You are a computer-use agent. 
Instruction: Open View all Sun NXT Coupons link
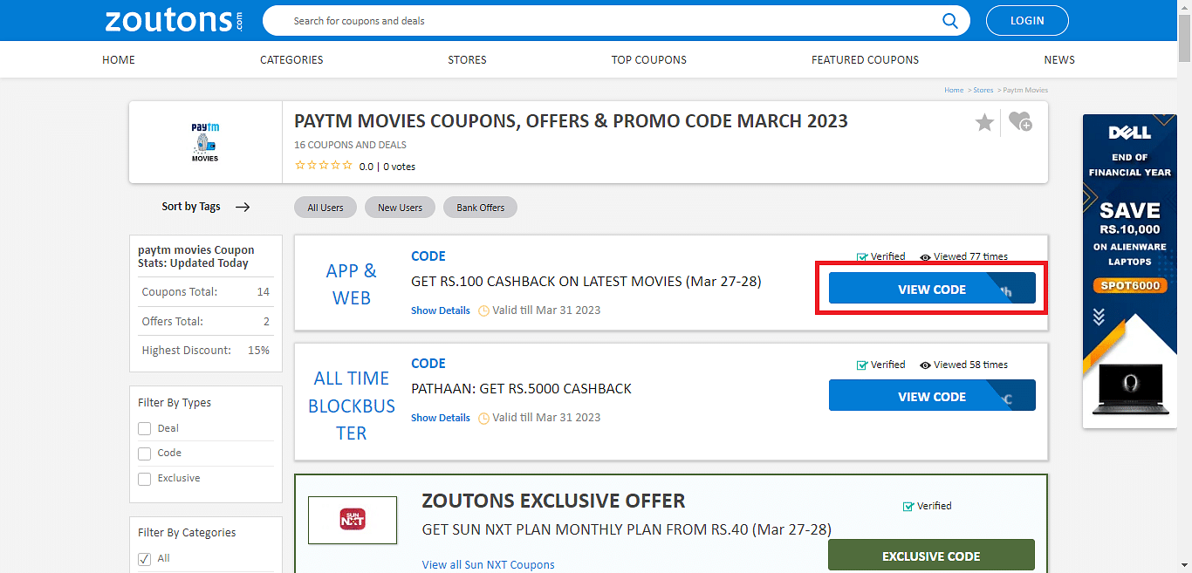point(489,564)
